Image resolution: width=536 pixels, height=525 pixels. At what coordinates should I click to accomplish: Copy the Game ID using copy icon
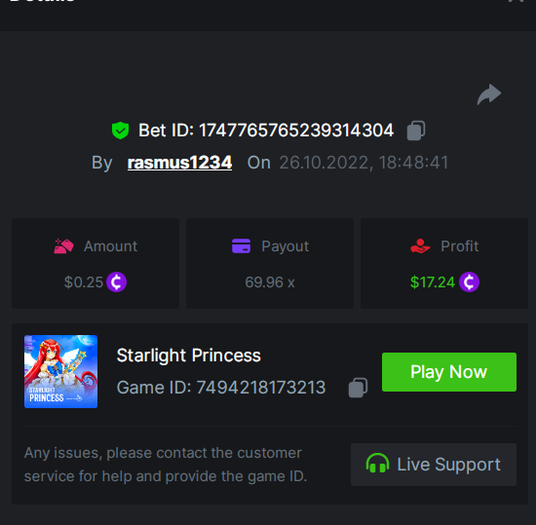(x=358, y=388)
